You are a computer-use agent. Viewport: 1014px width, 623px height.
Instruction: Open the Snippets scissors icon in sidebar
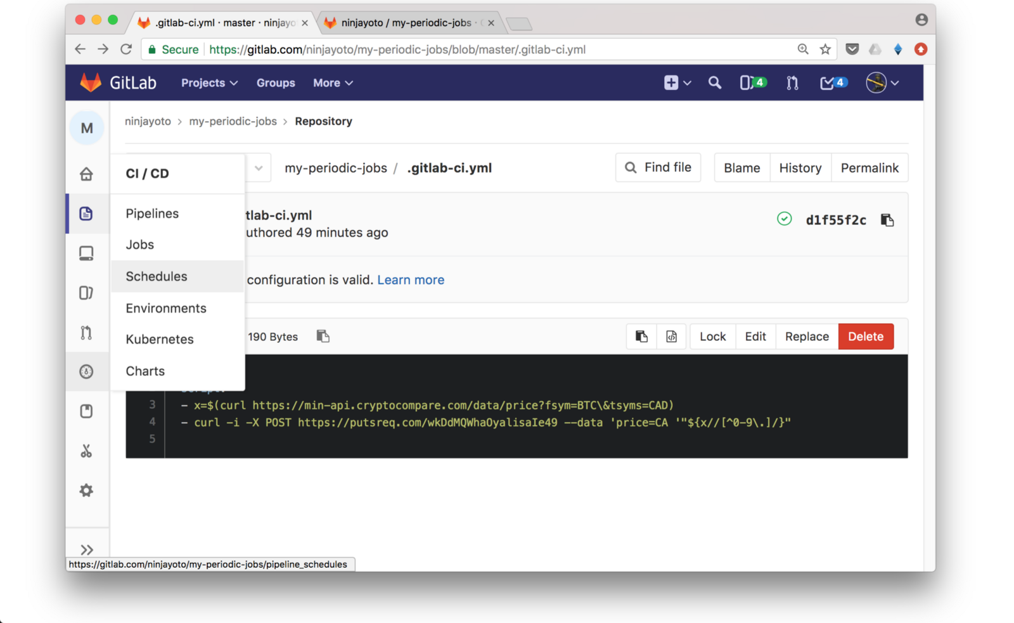(86, 451)
